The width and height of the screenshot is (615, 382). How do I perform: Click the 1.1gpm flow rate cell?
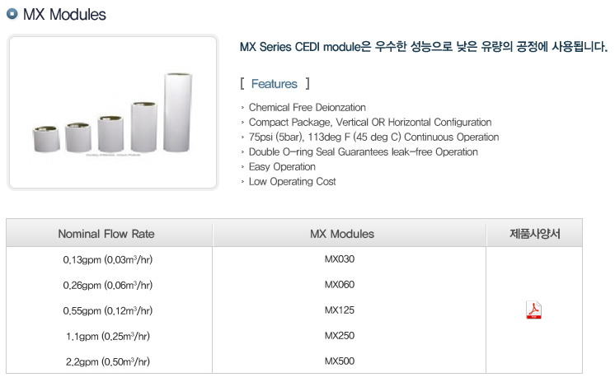(108, 336)
